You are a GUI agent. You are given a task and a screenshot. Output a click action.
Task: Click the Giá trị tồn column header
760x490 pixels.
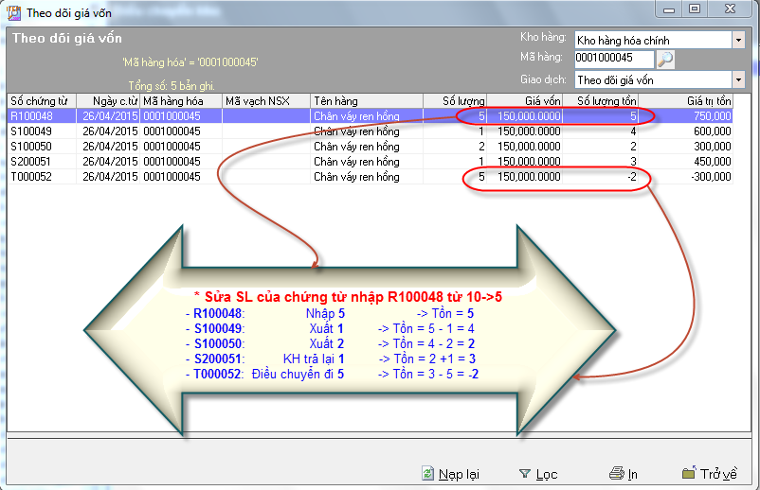coord(687,100)
